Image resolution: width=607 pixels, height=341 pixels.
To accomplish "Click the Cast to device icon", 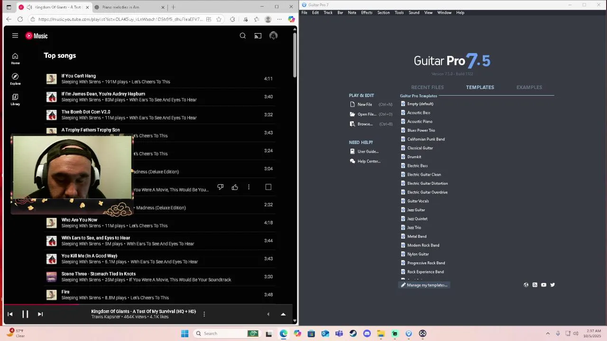I will pos(258,36).
